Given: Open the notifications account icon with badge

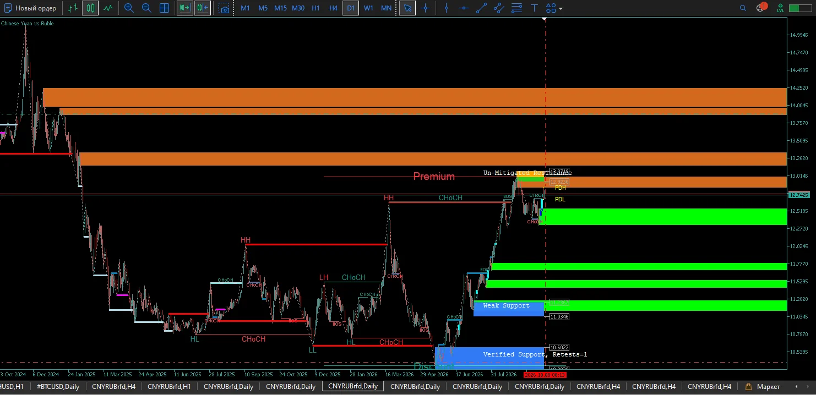Looking at the screenshot, I should 761,8.
